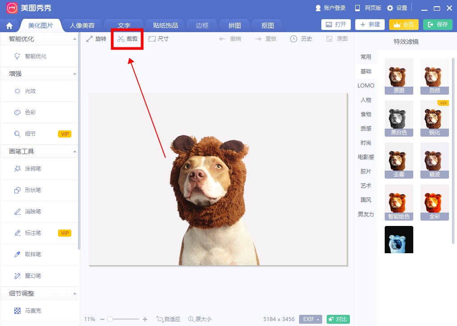Screen dimensions: 457x326
Task: Click the green 保存 save button
Action: [x=437, y=25]
